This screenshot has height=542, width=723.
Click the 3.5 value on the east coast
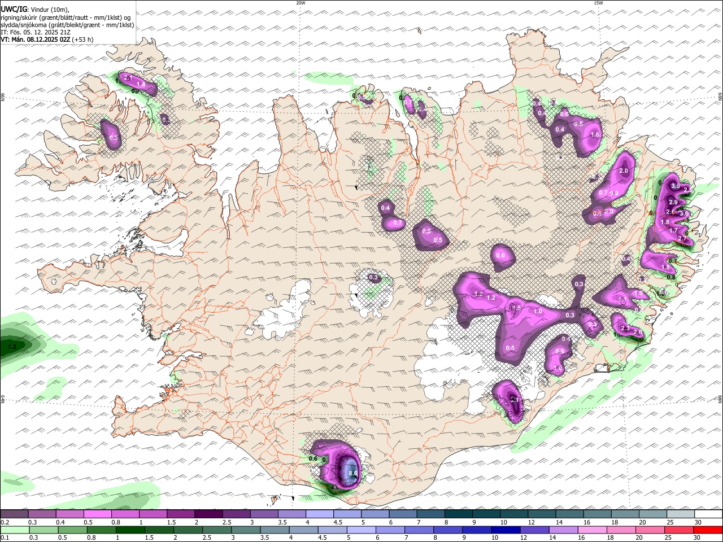pos(675,186)
